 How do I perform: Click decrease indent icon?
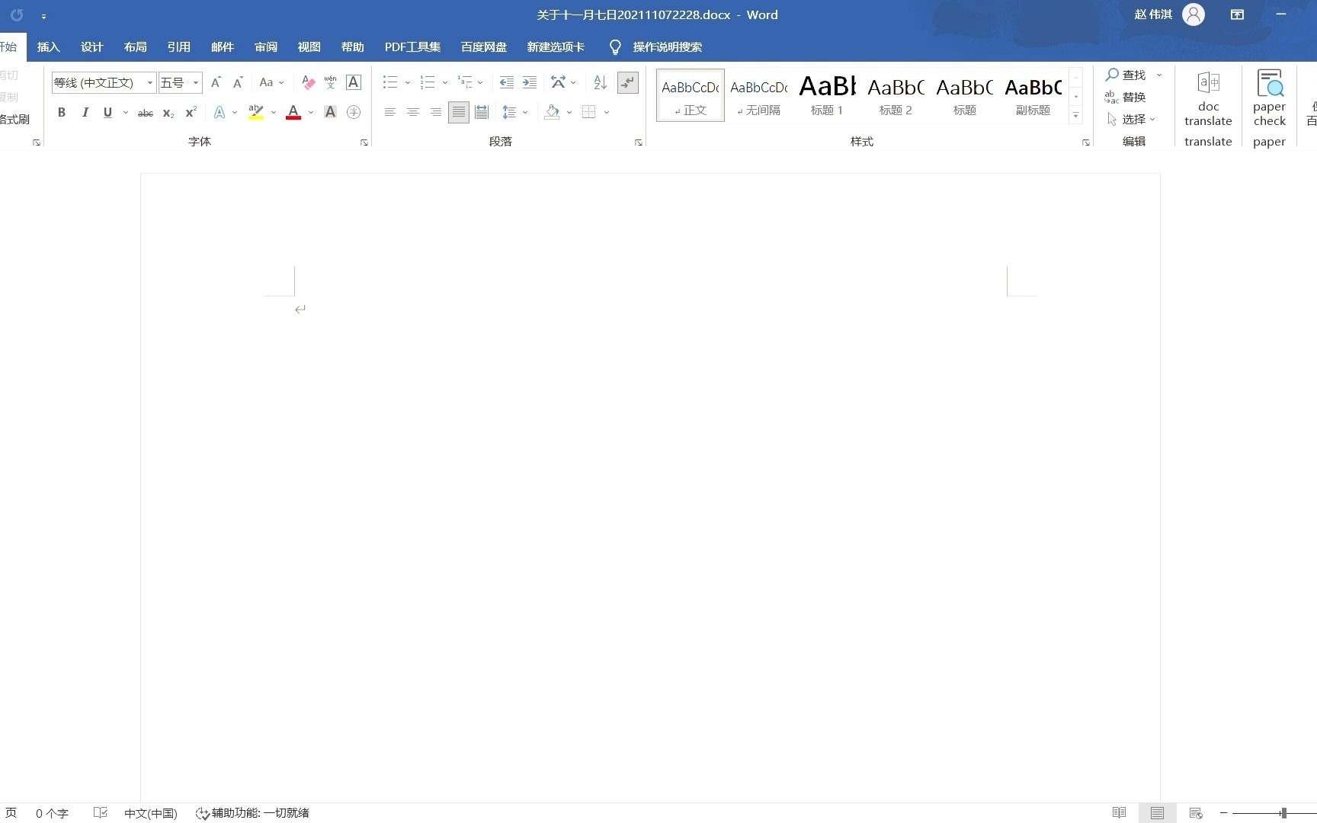(506, 82)
